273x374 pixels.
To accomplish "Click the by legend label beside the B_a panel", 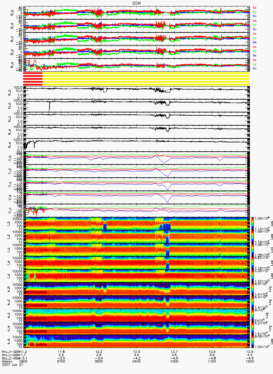I will click(254, 64).
